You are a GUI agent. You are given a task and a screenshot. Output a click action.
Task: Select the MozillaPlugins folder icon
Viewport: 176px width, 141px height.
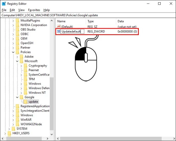click(18, 21)
